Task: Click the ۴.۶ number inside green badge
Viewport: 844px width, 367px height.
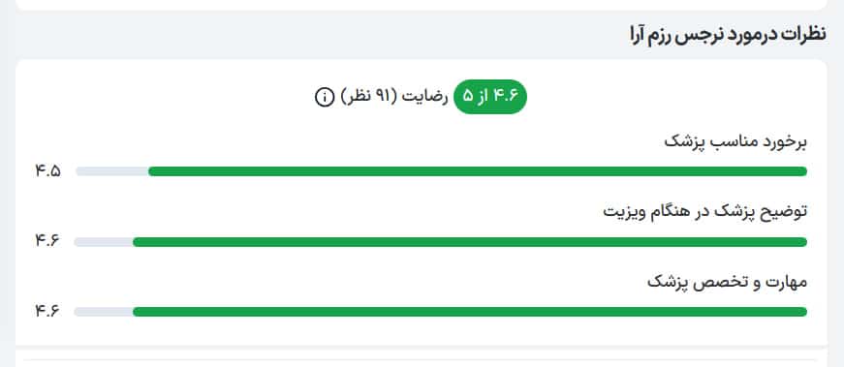Action: (504, 97)
